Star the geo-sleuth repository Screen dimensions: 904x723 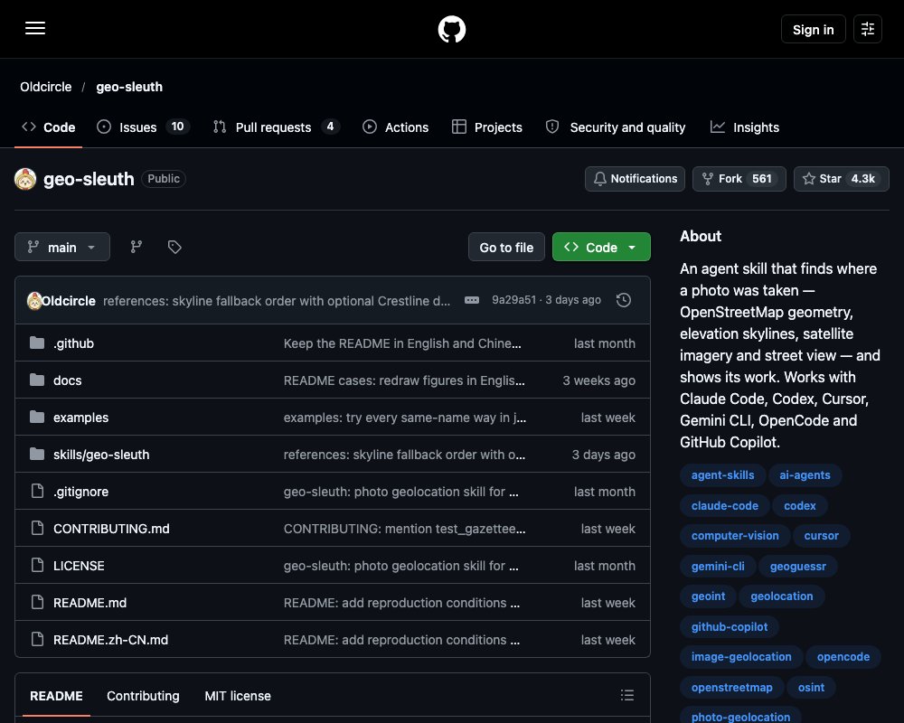[x=841, y=179]
